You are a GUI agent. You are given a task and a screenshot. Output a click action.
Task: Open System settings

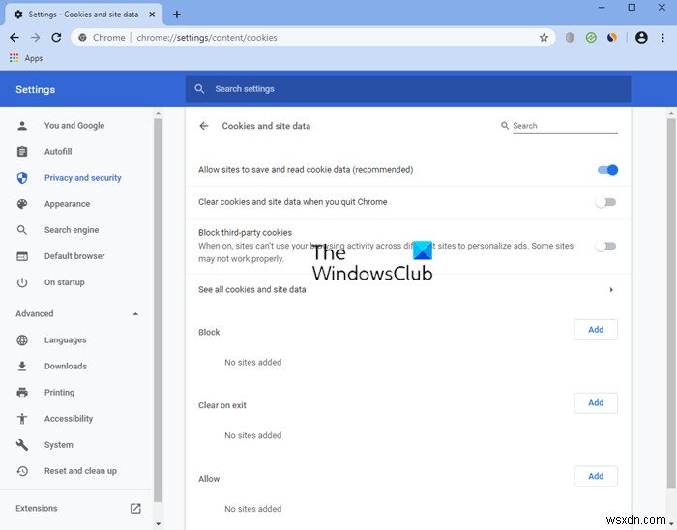click(59, 445)
